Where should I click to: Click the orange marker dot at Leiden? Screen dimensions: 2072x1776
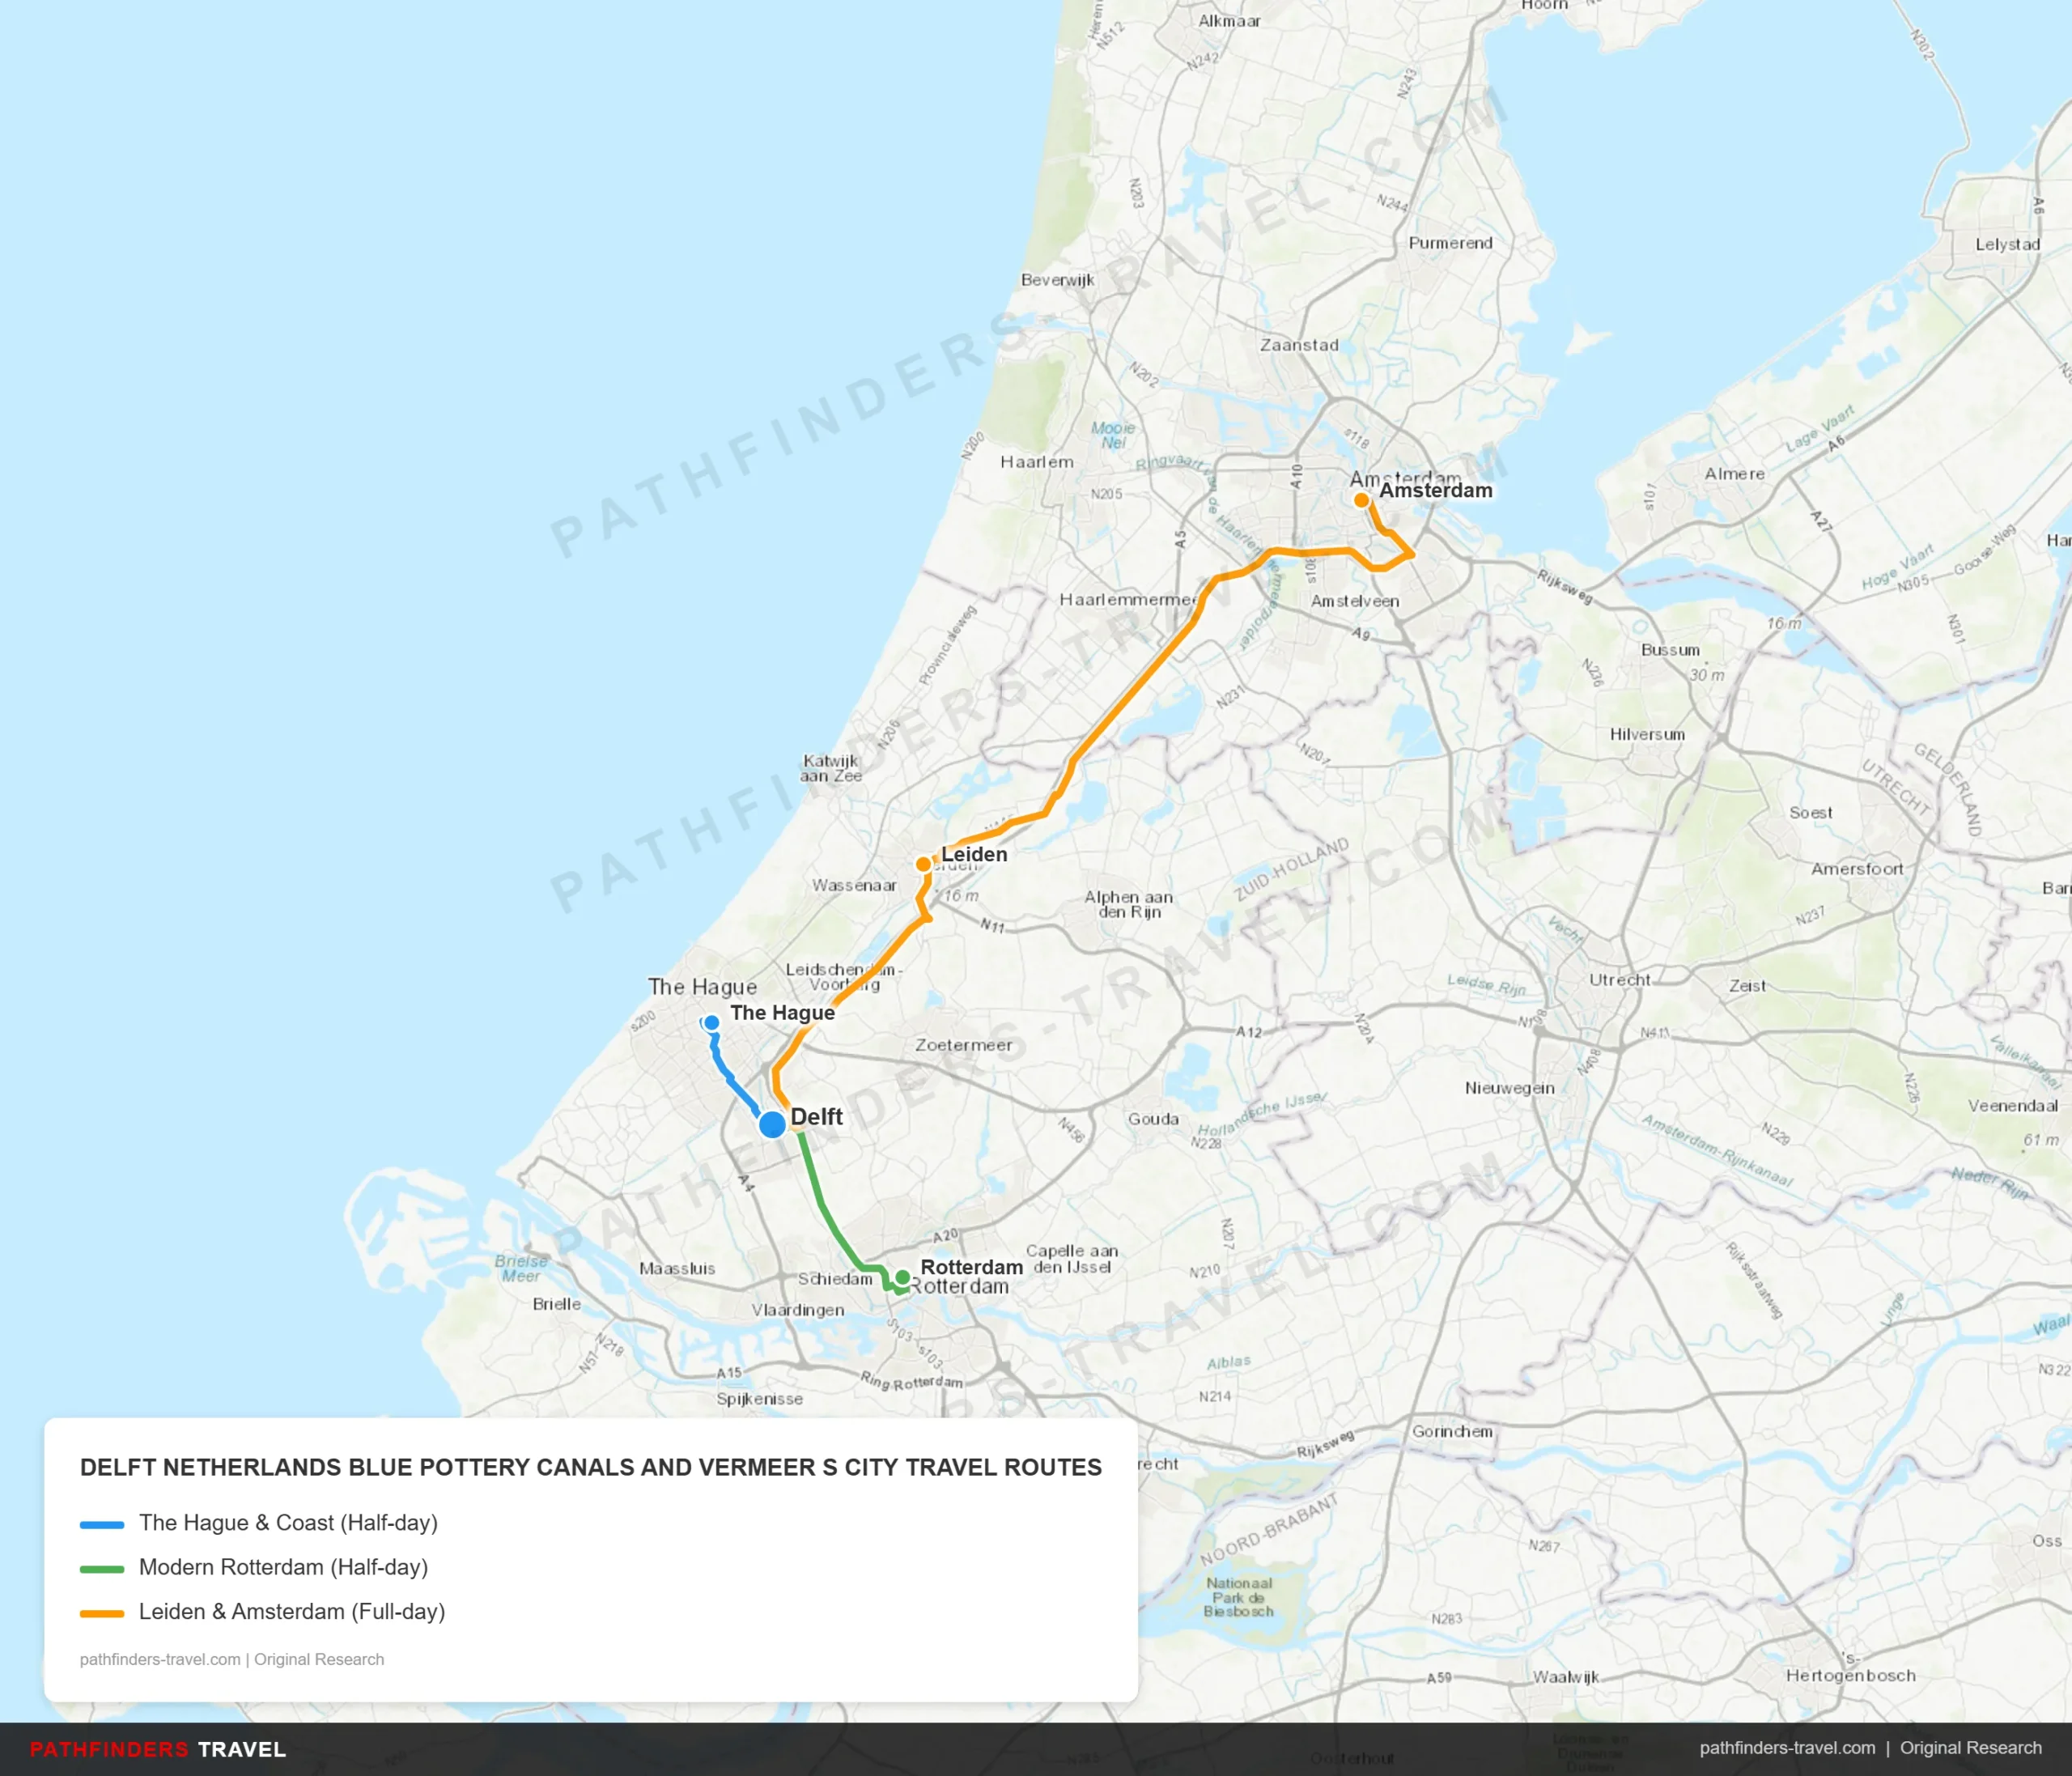point(924,864)
